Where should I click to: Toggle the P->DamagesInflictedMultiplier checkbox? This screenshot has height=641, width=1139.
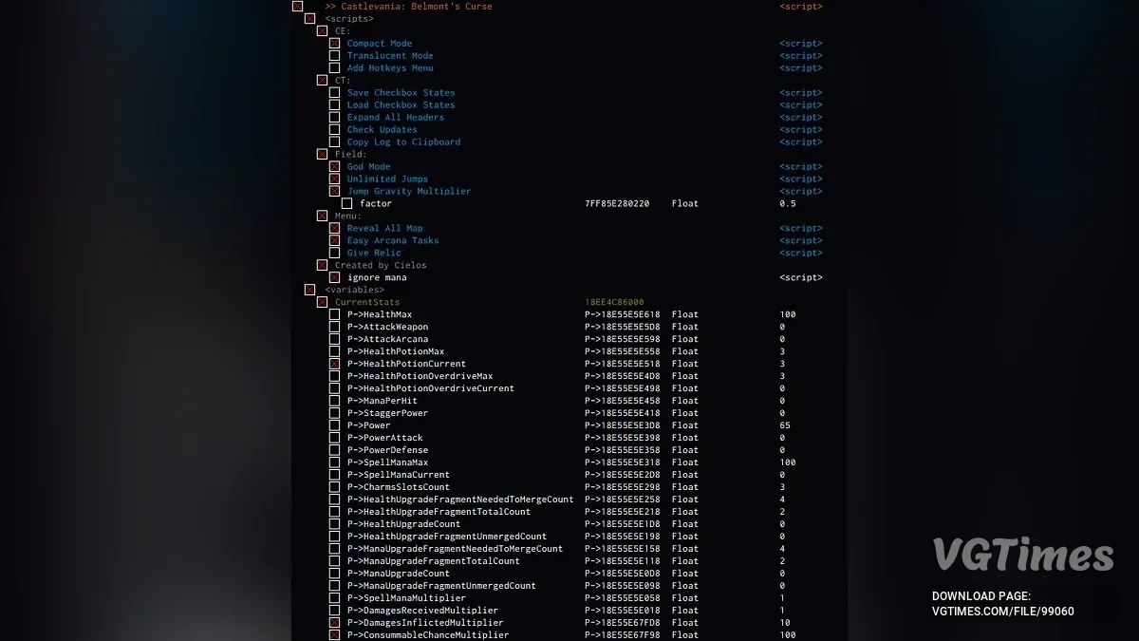pyautogui.click(x=334, y=624)
